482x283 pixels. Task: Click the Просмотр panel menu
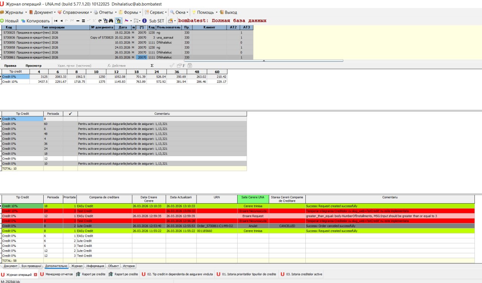click(x=34, y=65)
